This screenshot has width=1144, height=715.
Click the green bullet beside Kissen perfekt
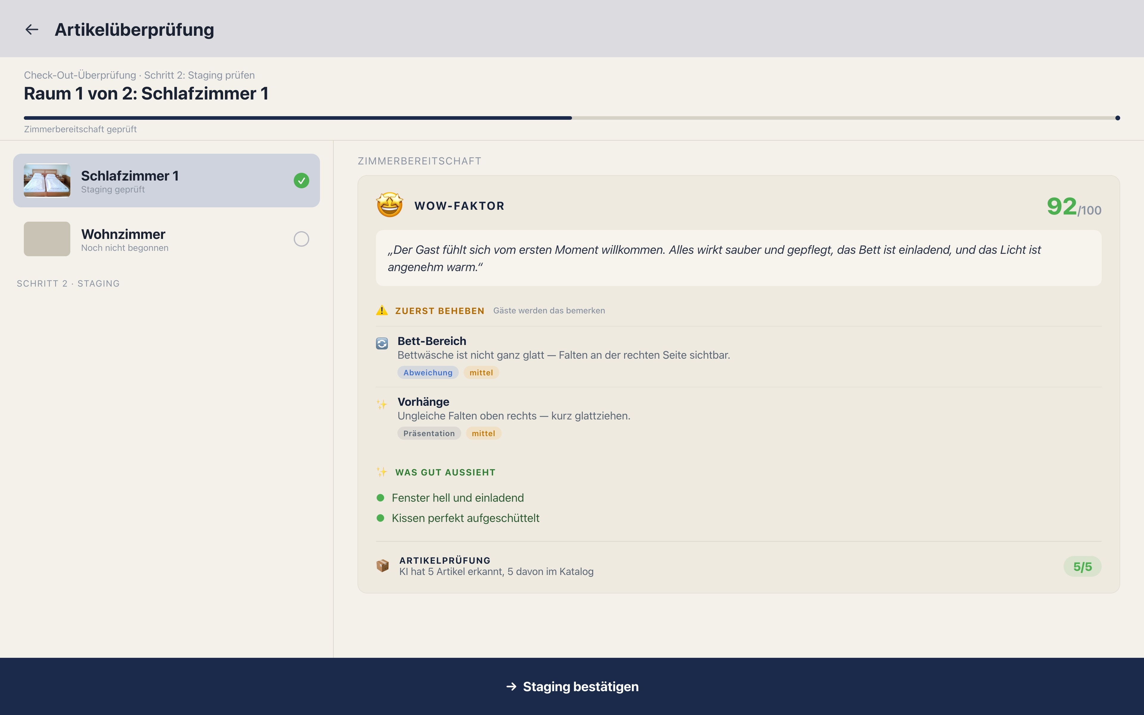[380, 518]
